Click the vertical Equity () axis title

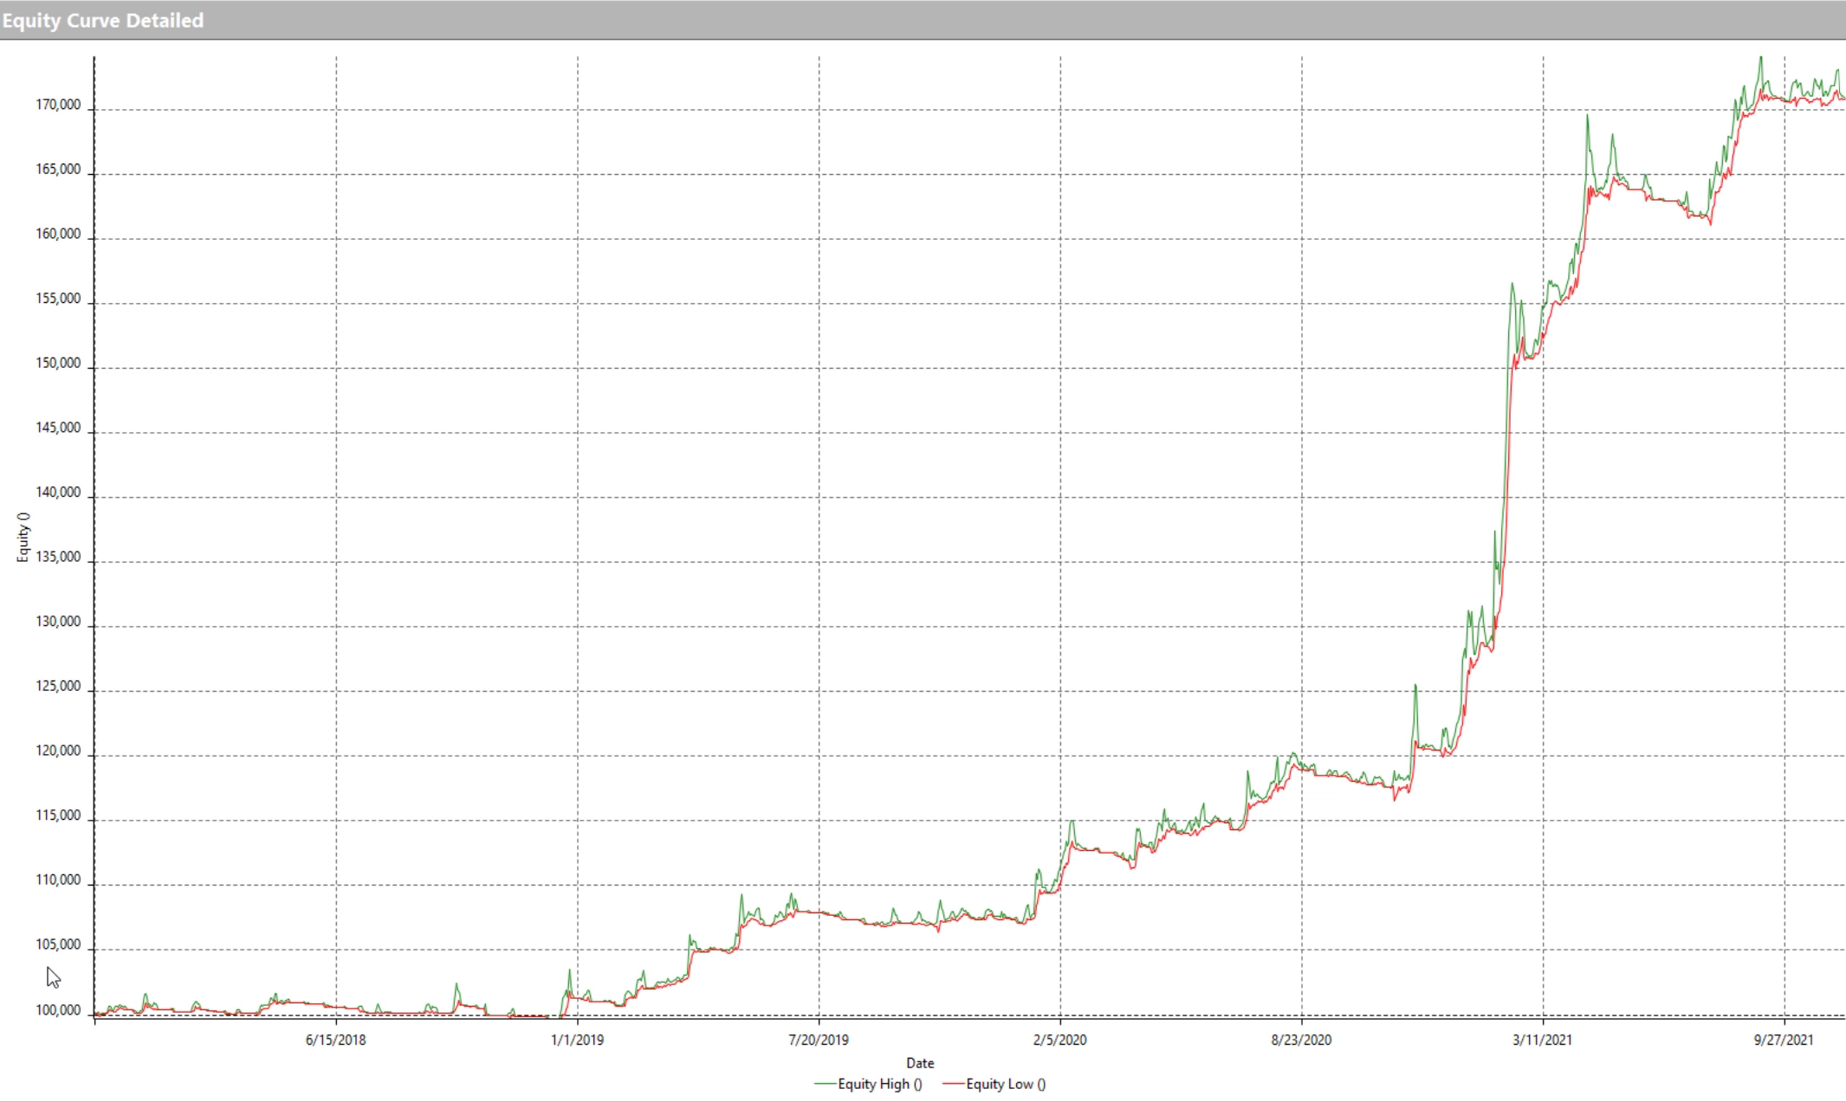click(23, 538)
